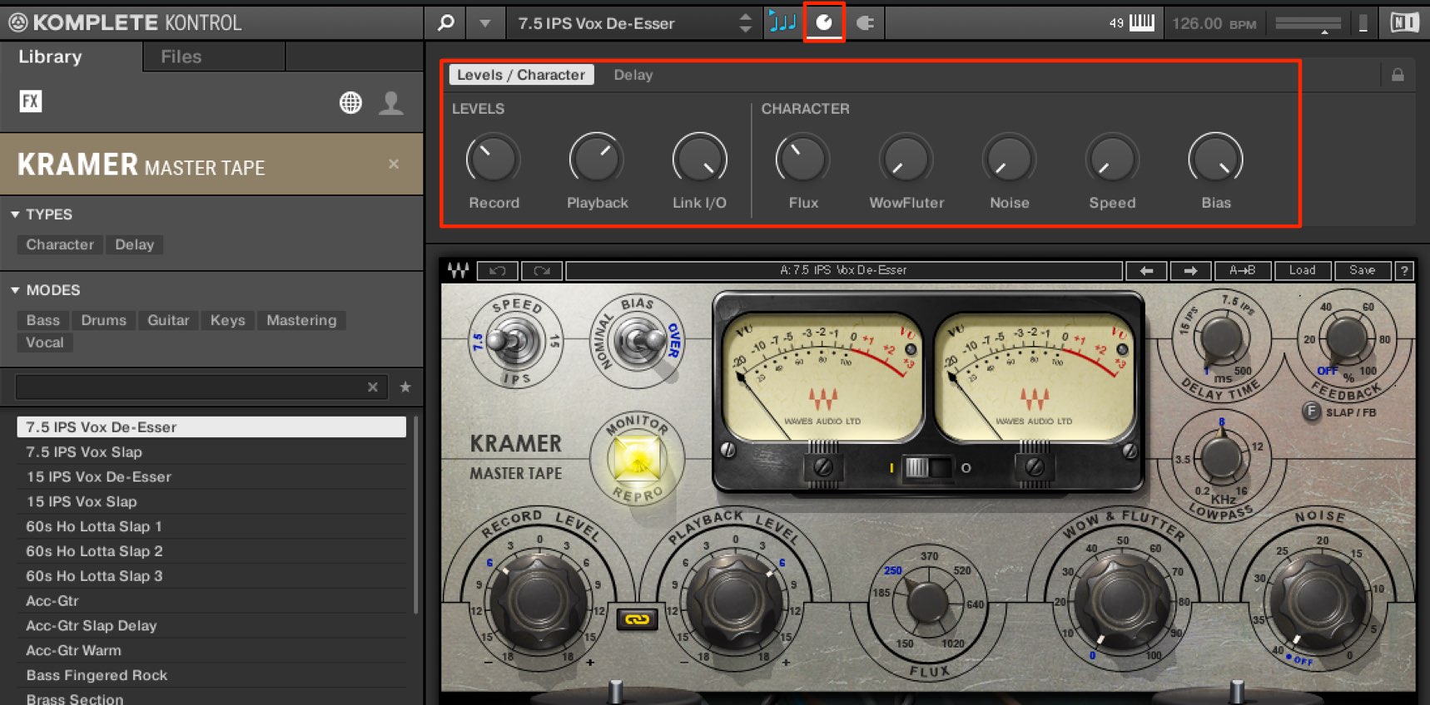This screenshot has width=1430, height=705.
Task: Click the user content person icon
Action: pyautogui.click(x=391, y=102)
